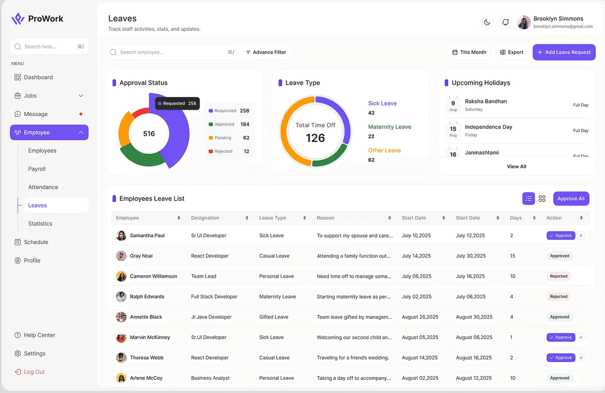Collapse the Employee sidebar section
605x393 pixels.
pos(80,132)
